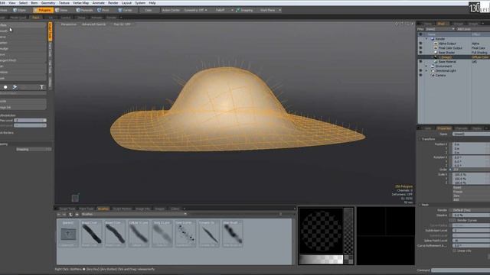490x275 pixels.
Task: Open the System menu
Action: coord(140,3)
